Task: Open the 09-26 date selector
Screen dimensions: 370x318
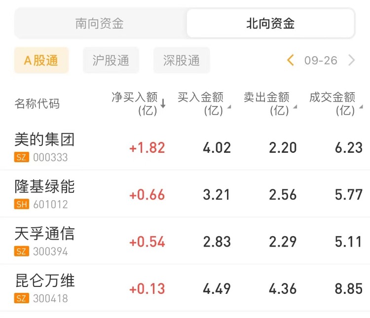Action: click(321, 61)
